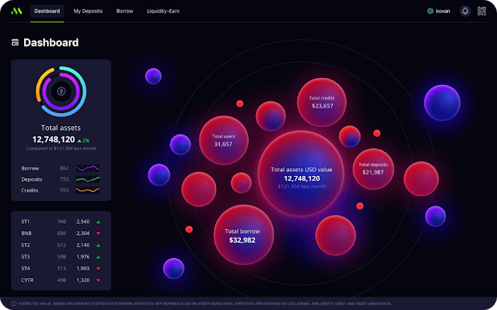Click the info icon in the footer disclaimer
Screen dimensions: 497x310
tap(14, 304)
